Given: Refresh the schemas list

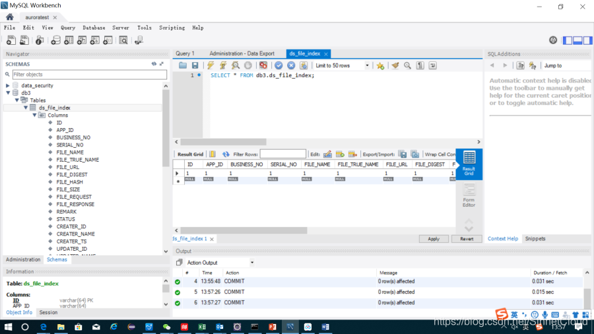Looking at the screenshot, I should (154, 64).
